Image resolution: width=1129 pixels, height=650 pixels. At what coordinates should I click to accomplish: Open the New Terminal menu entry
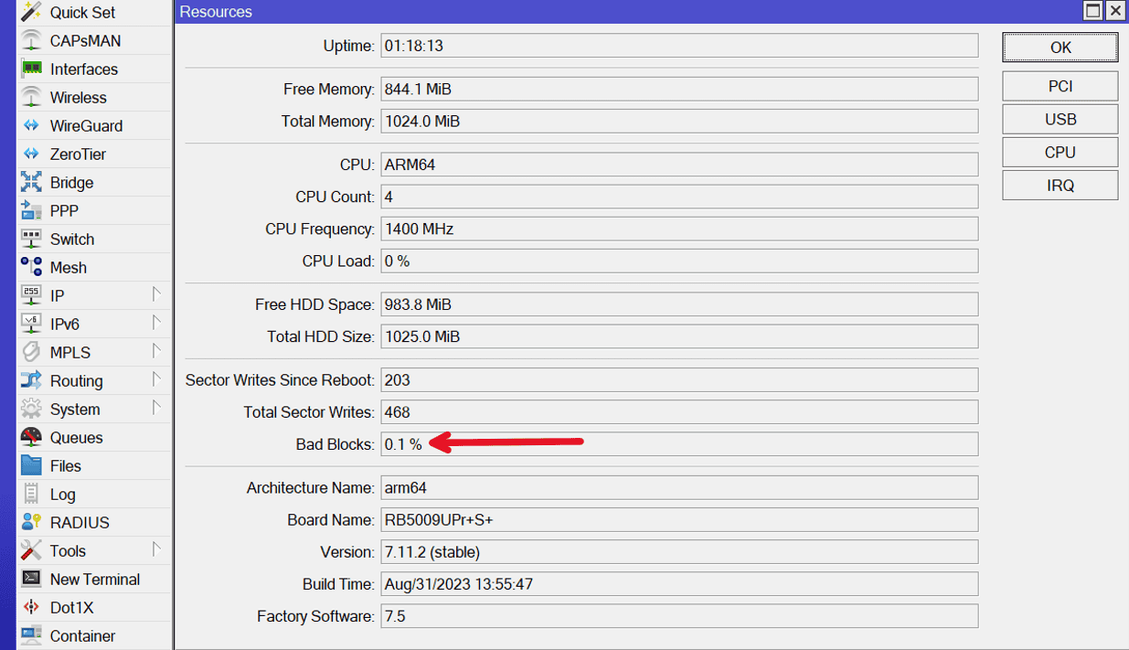93,580
